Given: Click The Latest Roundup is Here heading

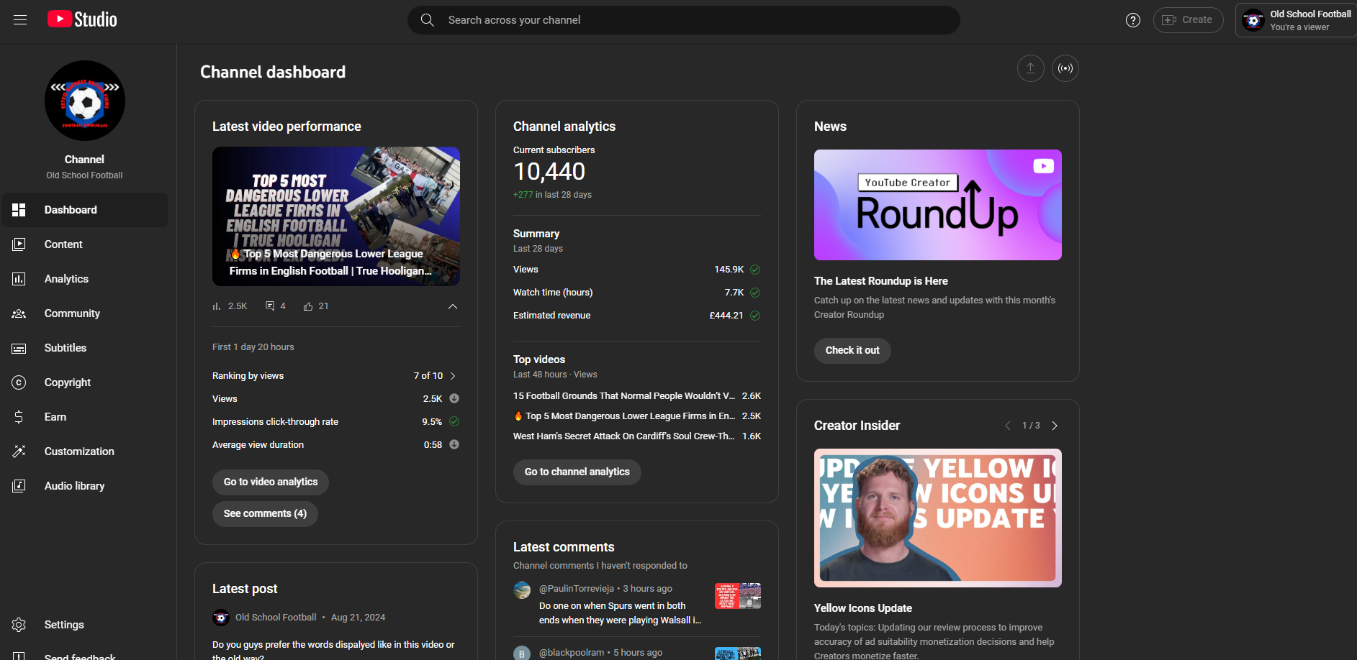Looking at the screenshot, I should click(x=881, y=281).
